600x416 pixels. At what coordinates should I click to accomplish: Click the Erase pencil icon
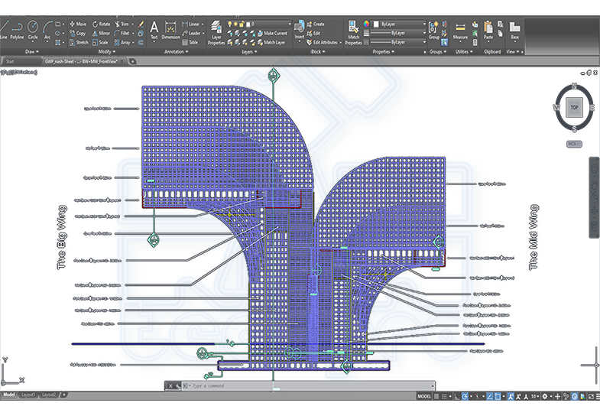pos(141,24)
